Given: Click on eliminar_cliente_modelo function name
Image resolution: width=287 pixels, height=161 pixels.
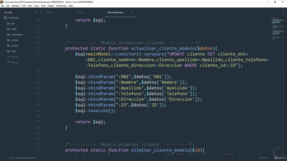Looking at the screenshot, I should [x=160, y=150].
